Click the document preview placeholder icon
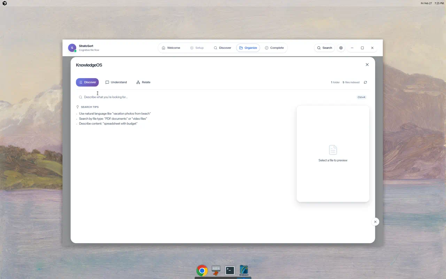446x279 pixels. pos(333,150)
